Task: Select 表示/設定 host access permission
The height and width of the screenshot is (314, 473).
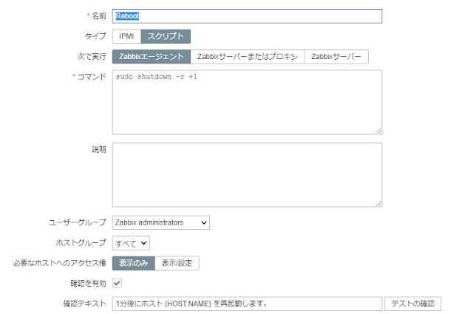Action: point(177,263)
